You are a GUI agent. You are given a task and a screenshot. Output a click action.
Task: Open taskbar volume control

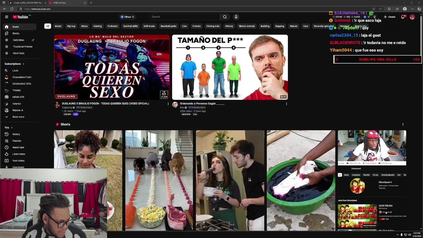[x=409, y=235]
